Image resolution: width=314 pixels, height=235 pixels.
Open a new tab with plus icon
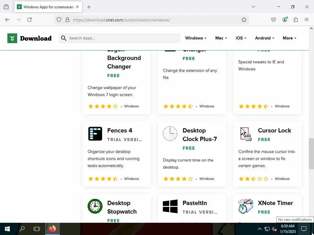[x=89, y=7]
